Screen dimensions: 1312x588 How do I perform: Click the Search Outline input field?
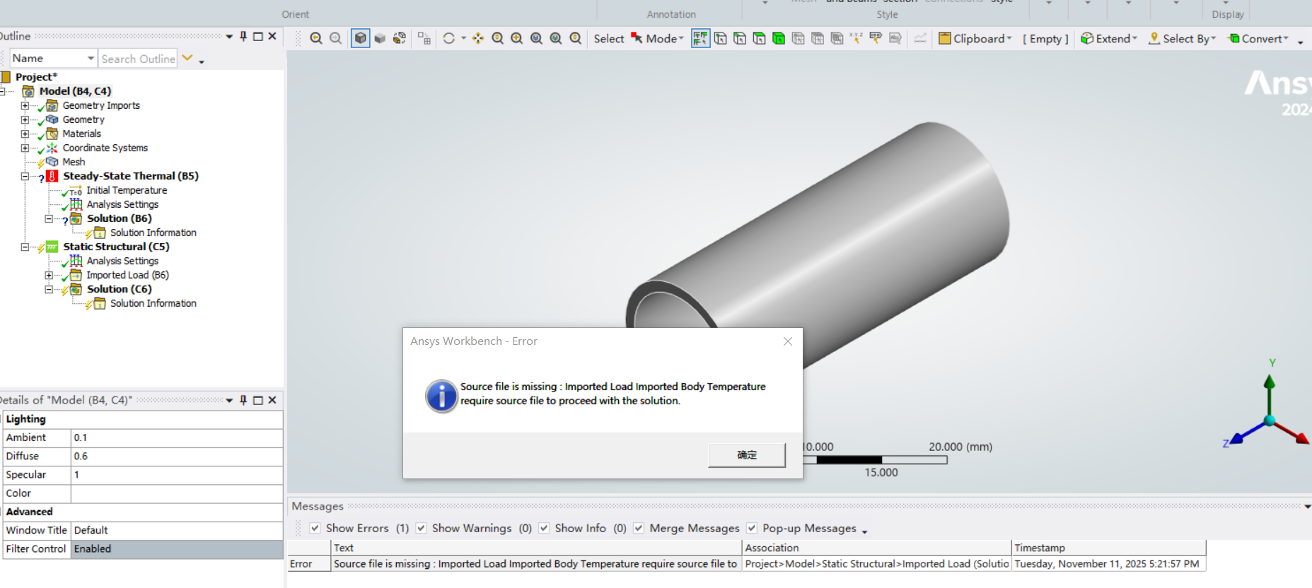(138, 59)
